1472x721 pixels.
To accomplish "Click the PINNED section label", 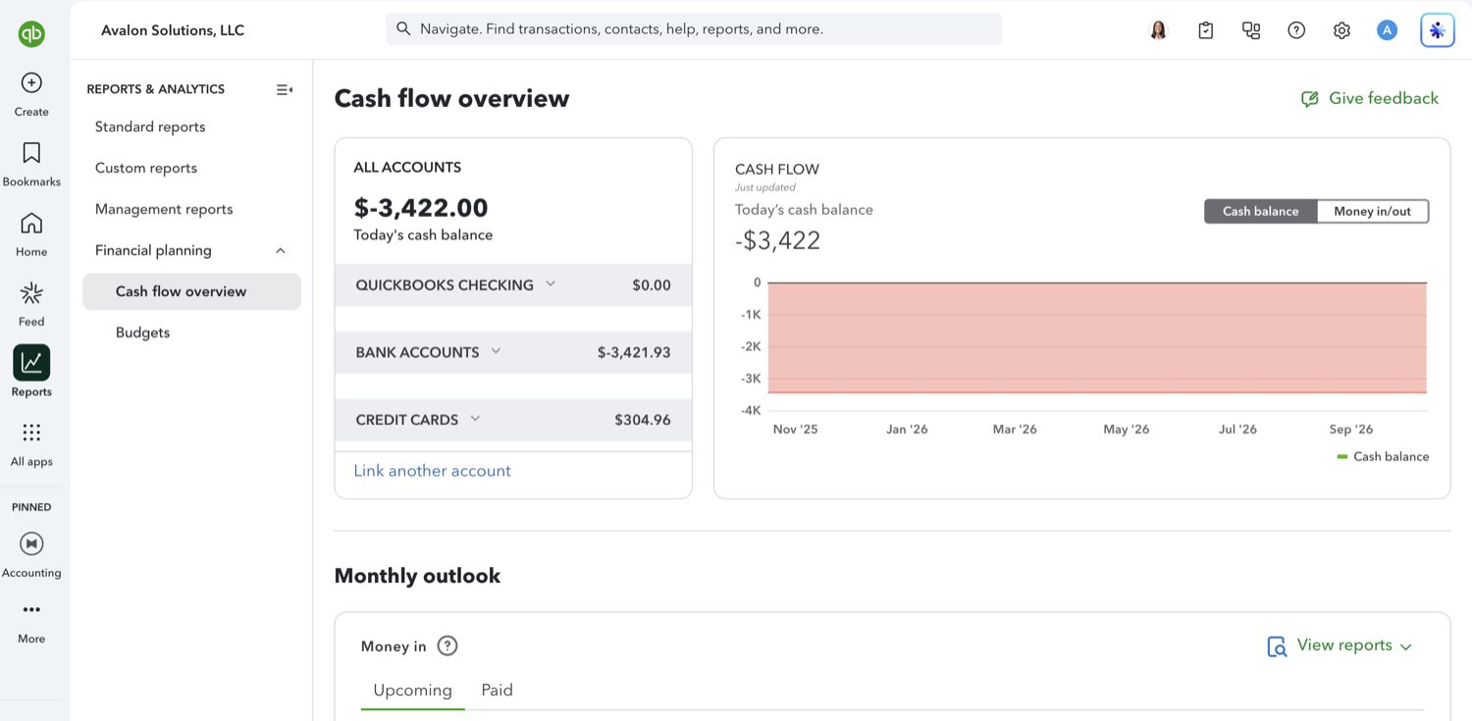I will pyautogui.click(x=31, y=507).
